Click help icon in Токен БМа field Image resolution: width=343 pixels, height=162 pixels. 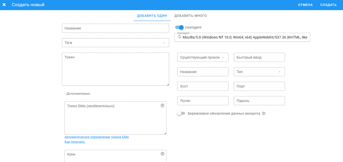pyautogui.click(x=162, y=106)
